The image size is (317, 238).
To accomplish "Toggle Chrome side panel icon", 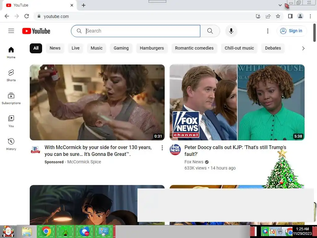I will (290, 16).
